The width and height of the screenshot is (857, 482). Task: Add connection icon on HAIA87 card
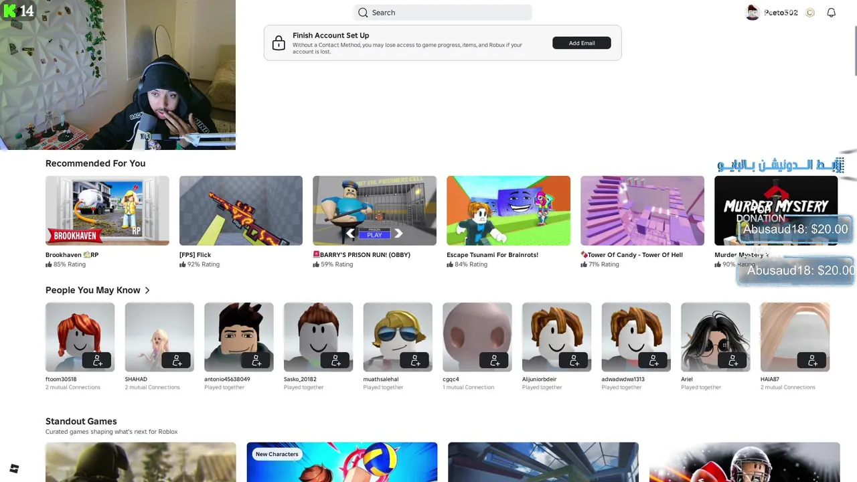tap(812, 361)
